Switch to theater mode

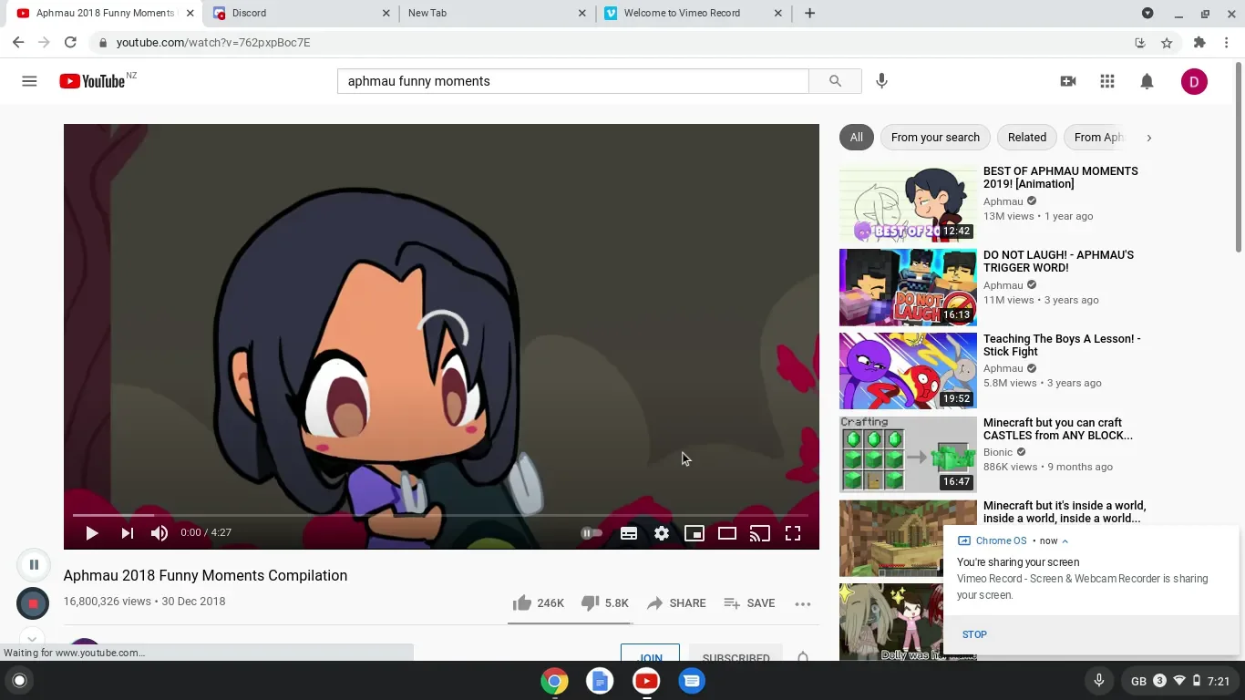pyautogui.click(x=727, y=533)
